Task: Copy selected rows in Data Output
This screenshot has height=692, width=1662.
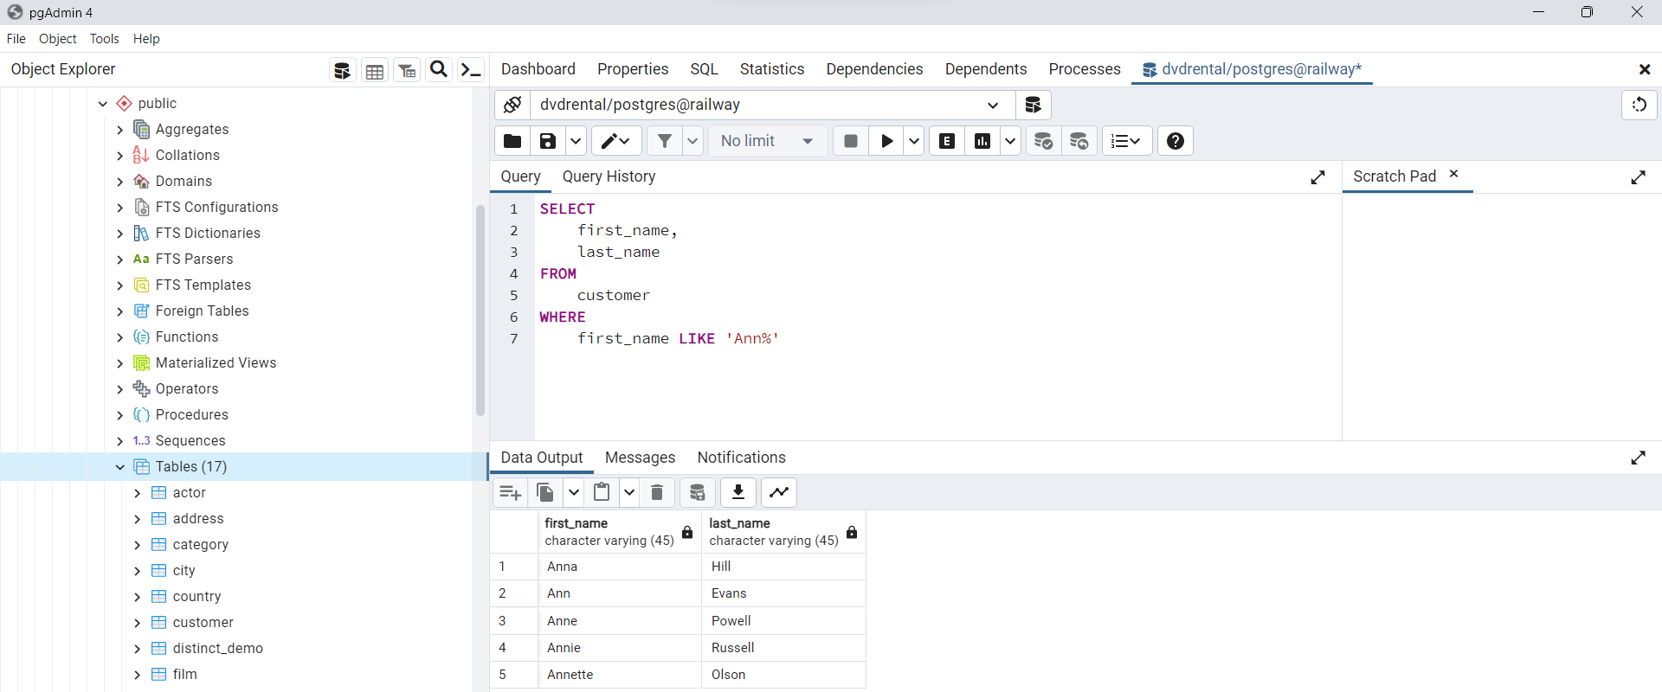Action: pos(545,492)
